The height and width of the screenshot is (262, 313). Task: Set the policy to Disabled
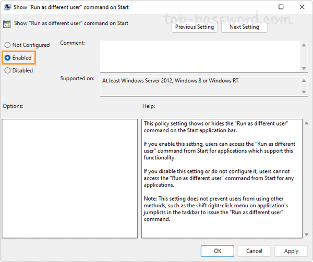click(8, 70)
